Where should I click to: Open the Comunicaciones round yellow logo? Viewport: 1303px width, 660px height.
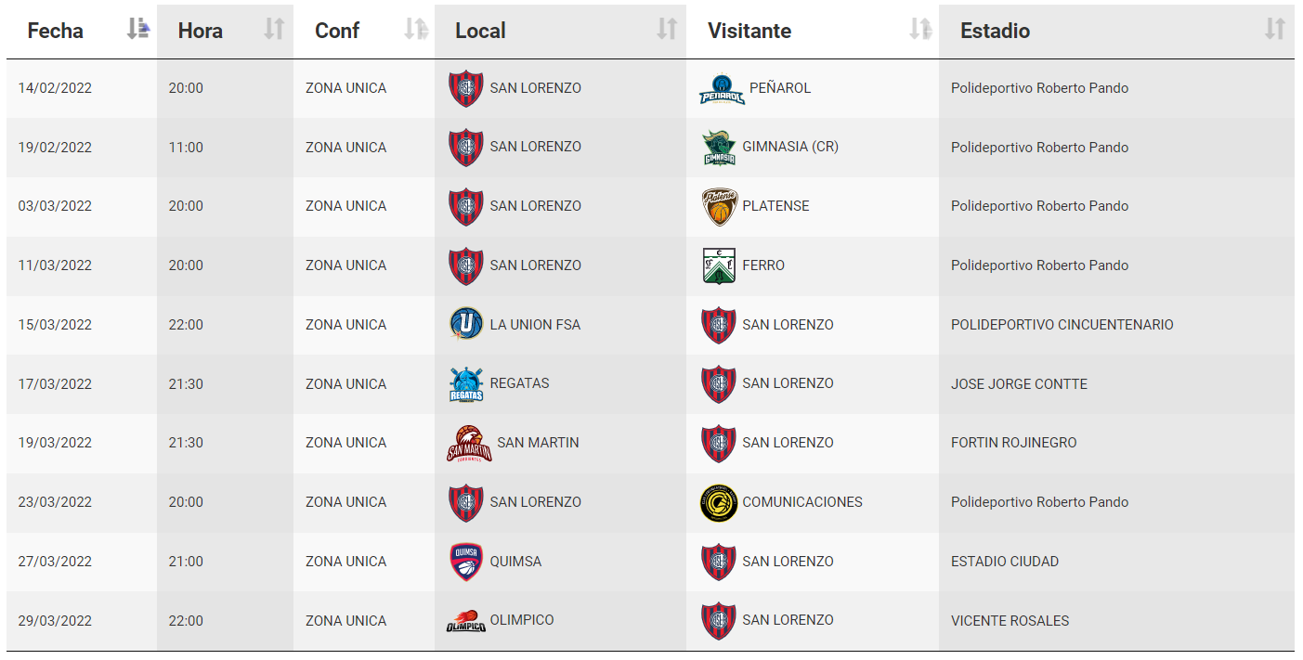point(718,502)
